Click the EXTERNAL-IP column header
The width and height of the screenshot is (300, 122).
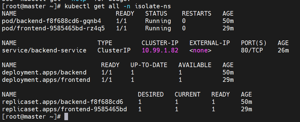[209, 43]
